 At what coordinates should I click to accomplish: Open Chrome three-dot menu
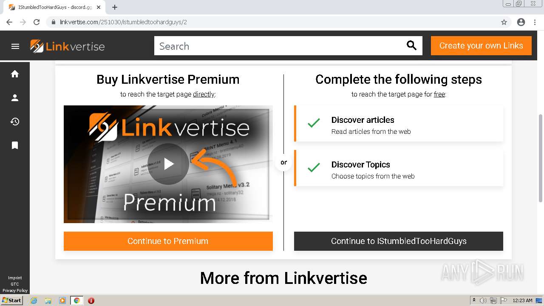point(535,22)
